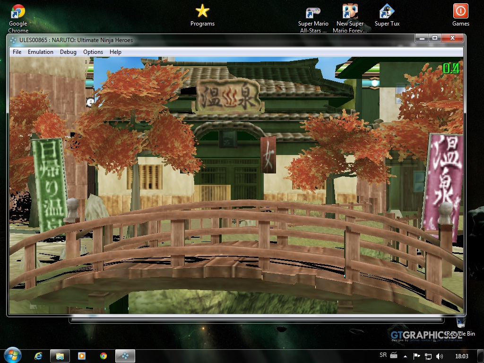Viewport: 484px width, 363px height.
Task: Open the Options menu
Action: [x=93, y=52]
